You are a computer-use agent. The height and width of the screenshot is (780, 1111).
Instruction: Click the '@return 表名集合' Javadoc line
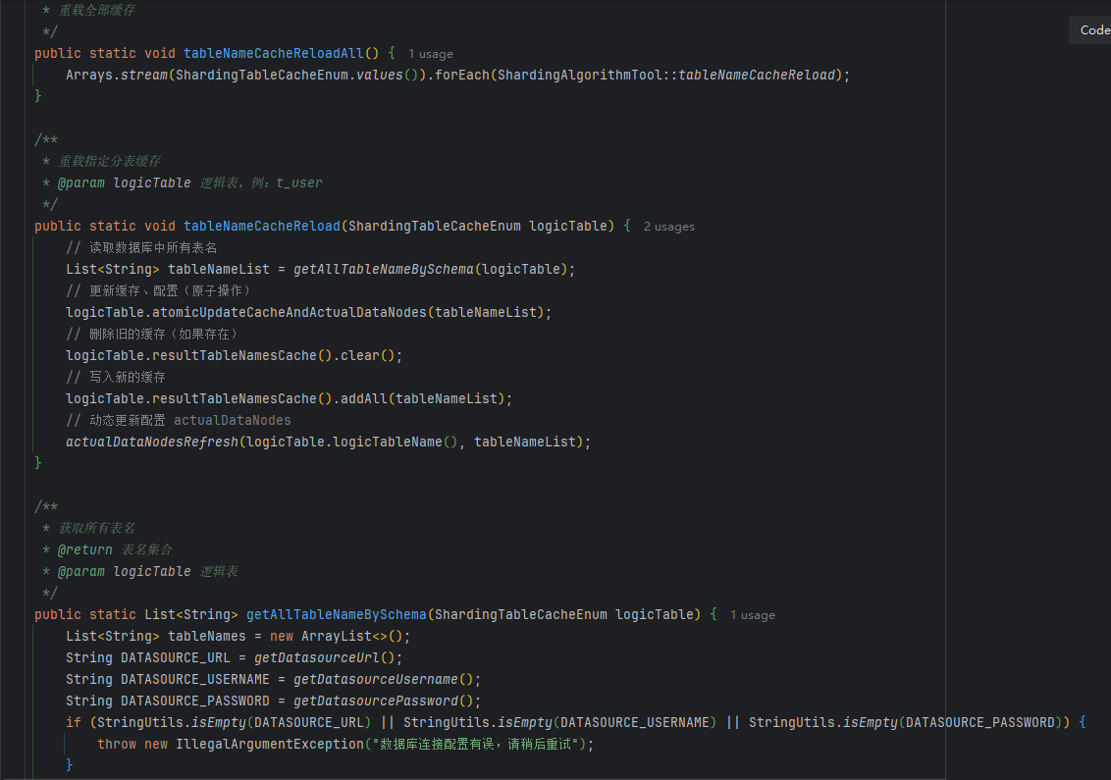tap(115, 550)
